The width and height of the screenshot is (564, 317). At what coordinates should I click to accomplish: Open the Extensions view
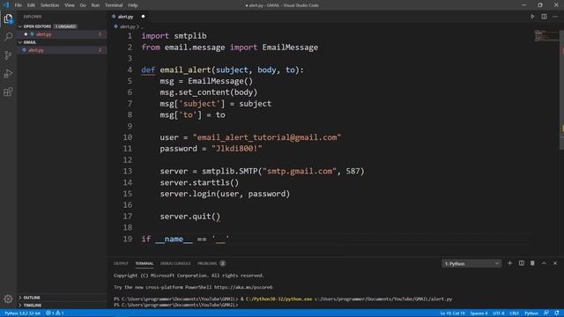[x=8, y=92]
